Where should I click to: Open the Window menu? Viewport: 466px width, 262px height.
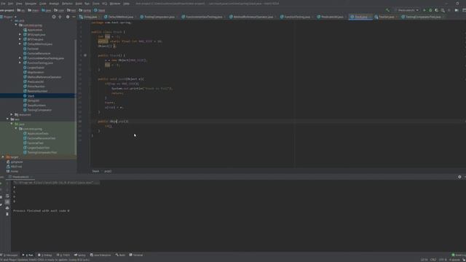click(x=115, y=4)
